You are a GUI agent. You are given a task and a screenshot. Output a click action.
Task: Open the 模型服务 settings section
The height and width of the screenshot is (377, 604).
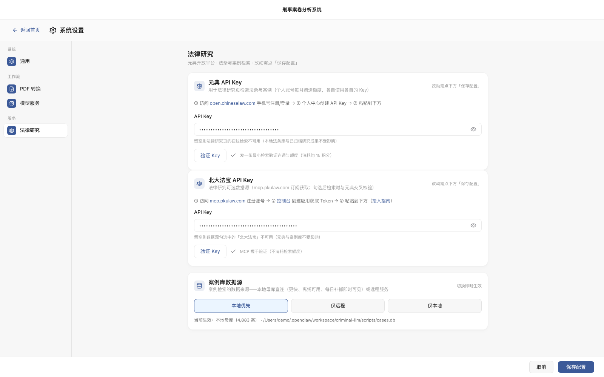(x=35, y=103)
